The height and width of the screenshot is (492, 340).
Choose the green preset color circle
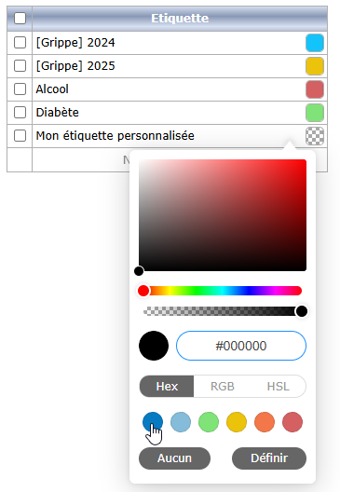tap(209, 422)
